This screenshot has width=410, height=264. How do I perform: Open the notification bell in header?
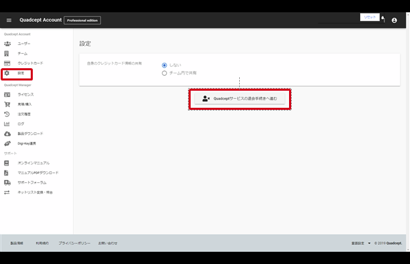point(383,18)
